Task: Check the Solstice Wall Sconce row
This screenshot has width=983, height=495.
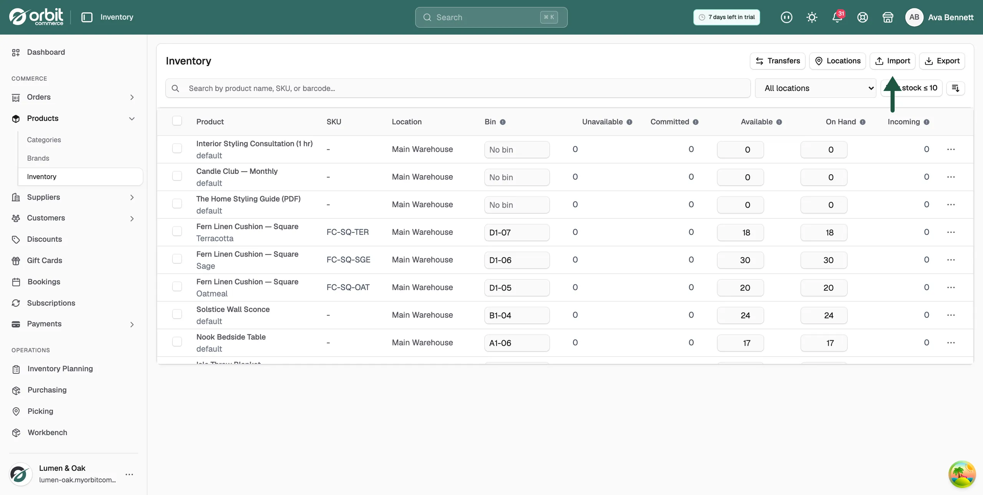Action: coord(177,314)
